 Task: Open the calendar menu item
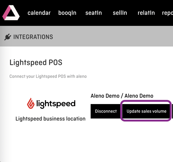coord(39,13)
